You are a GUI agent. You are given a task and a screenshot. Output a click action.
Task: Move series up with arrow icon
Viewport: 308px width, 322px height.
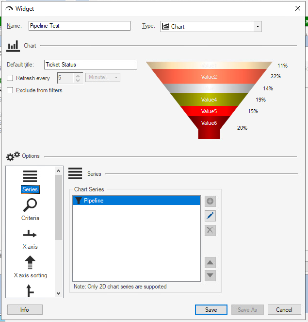(210, 263)
